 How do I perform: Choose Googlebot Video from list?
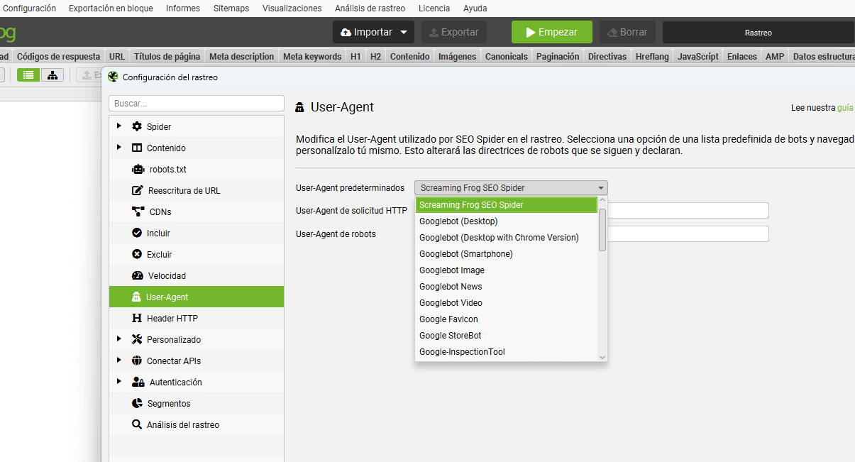pyautogui.click(x=507, y=303)
